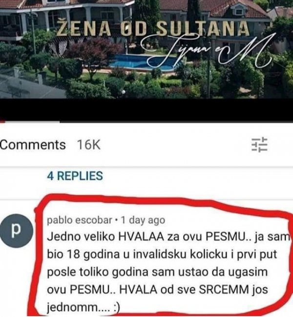The height and width of the screenshot is (317, 293).
Task: Click the red played portion of progress bar
Action: point(2,122)
